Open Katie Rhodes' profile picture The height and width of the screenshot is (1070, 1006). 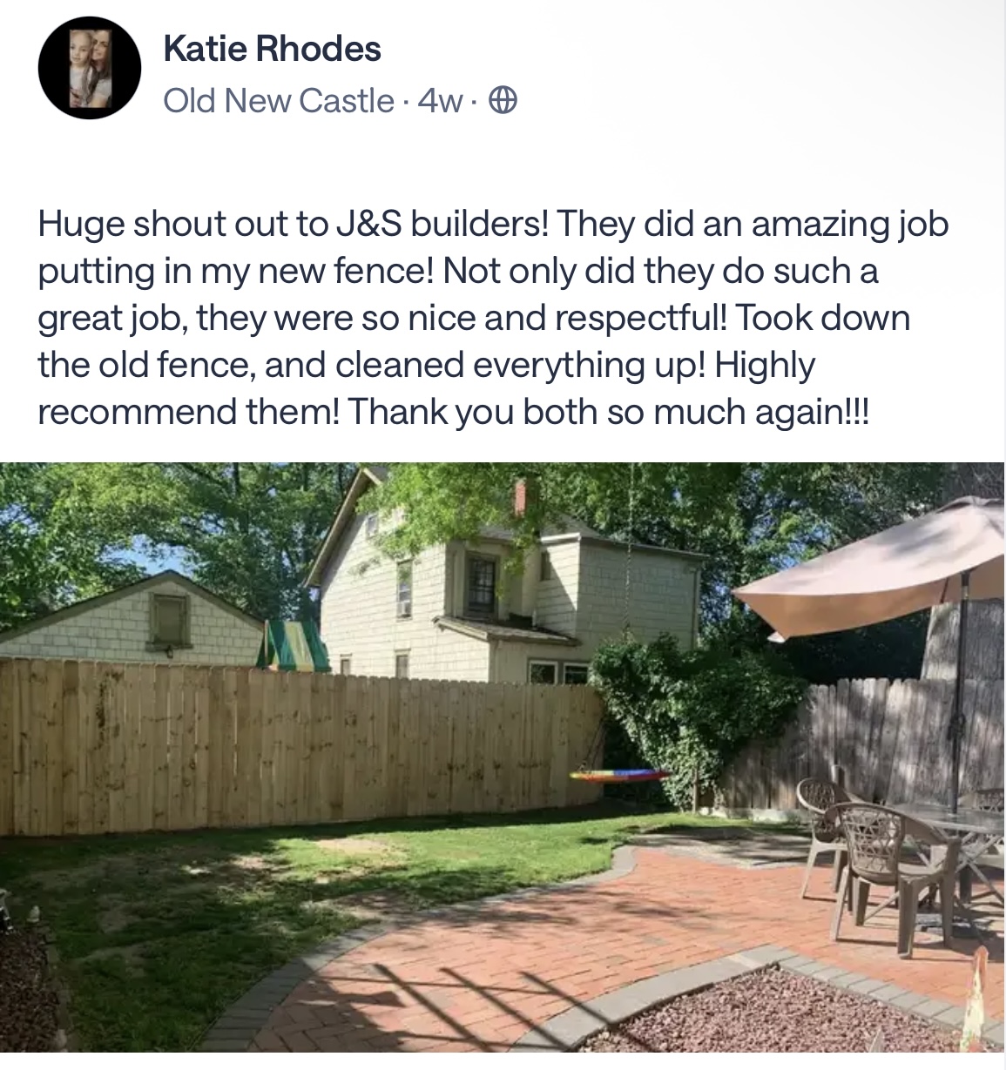[90, 68]
